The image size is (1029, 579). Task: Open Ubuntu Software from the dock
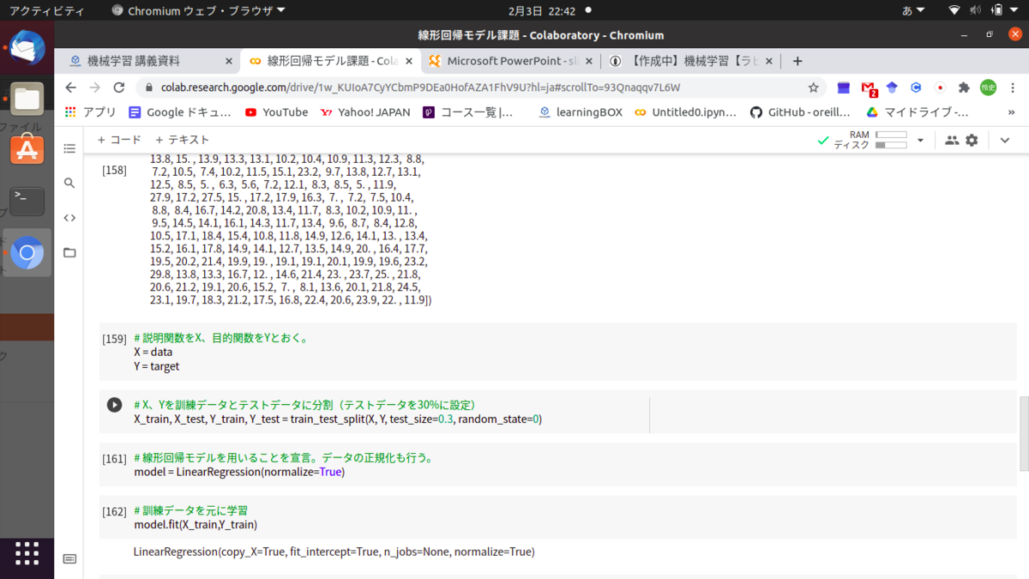[27, 150]
